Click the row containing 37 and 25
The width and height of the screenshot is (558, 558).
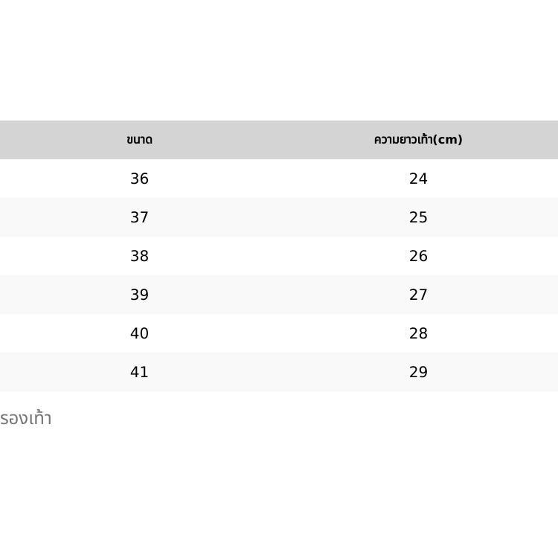[279, 217]
